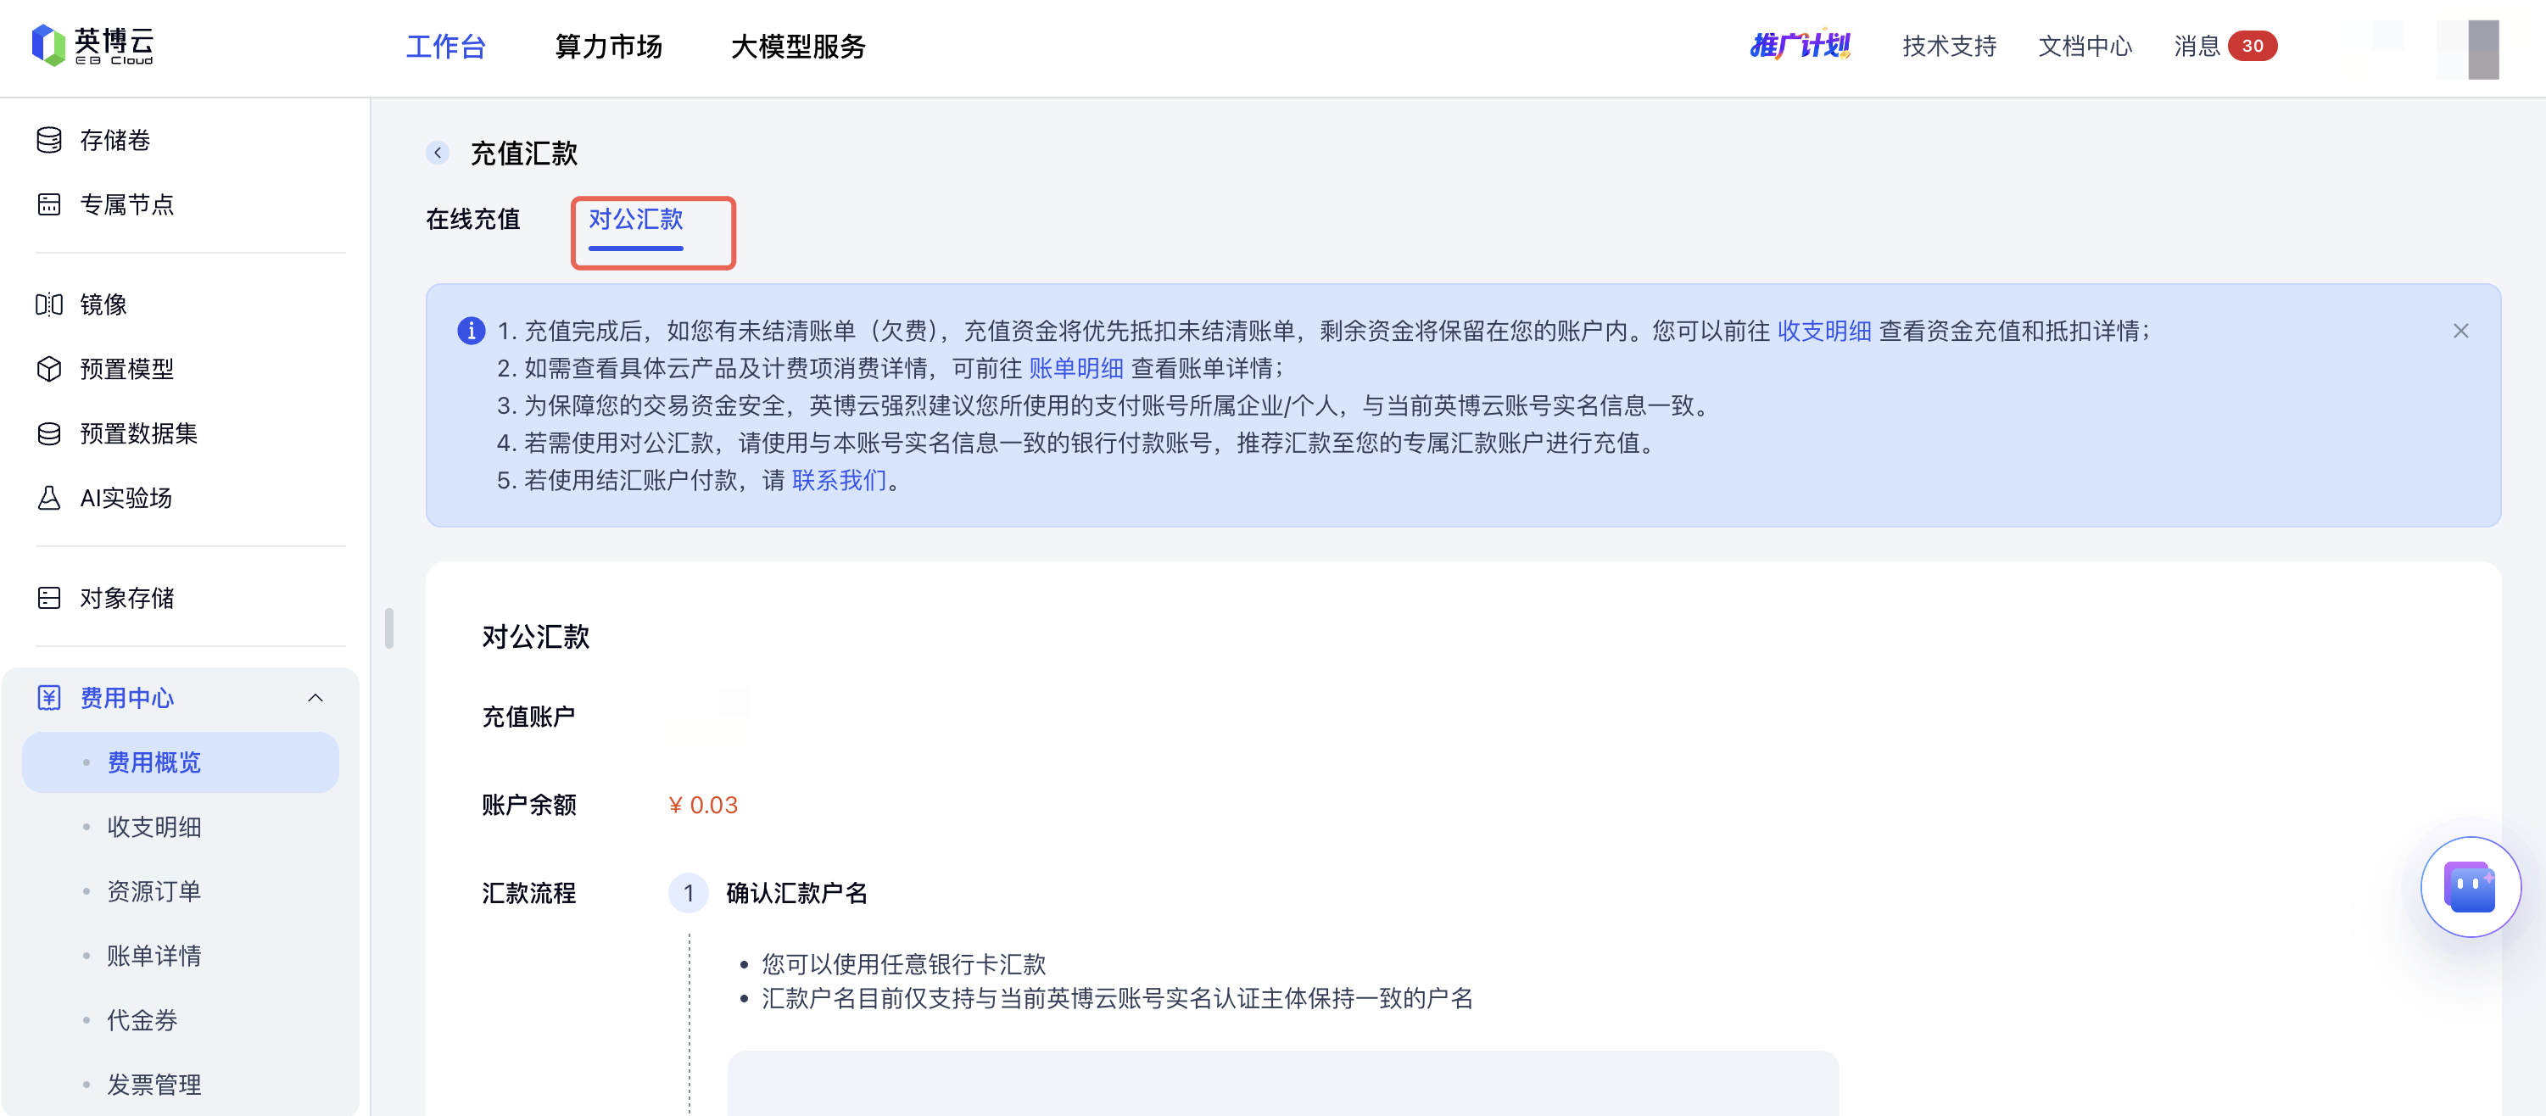The image size is (2546, 1116).
Task: Click the 充值汇款 page title
Action: [x=524, y=153]
